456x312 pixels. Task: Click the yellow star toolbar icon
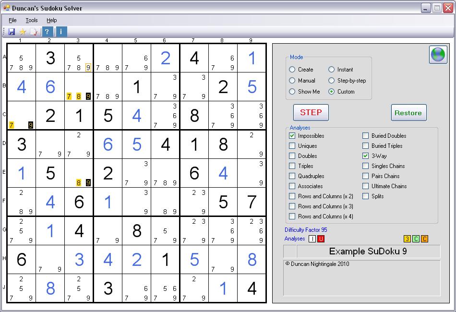tap(23, 32)
